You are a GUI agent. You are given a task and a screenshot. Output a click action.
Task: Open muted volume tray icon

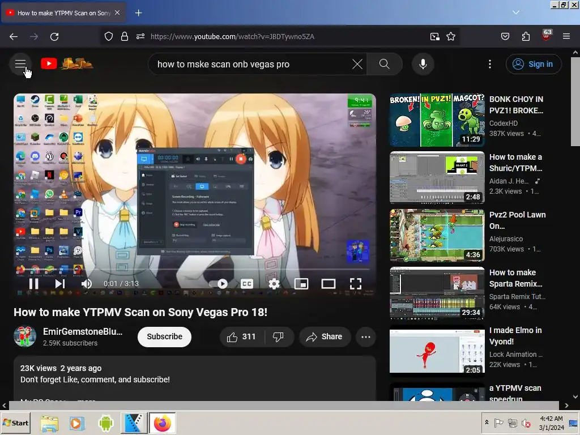pos(526,423)
